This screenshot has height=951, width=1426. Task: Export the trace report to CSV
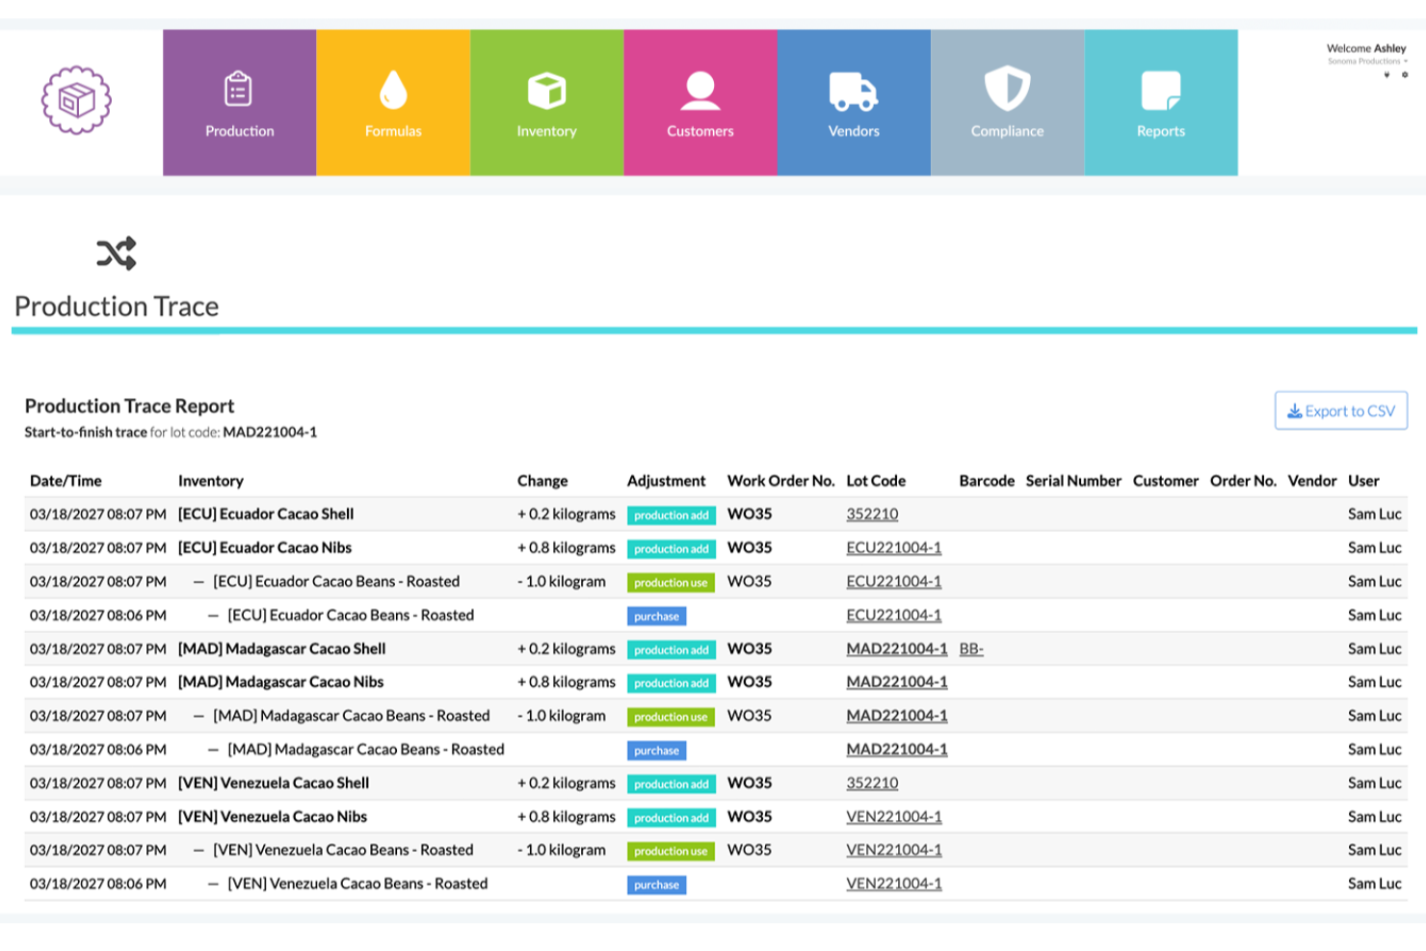[1340, 410]
